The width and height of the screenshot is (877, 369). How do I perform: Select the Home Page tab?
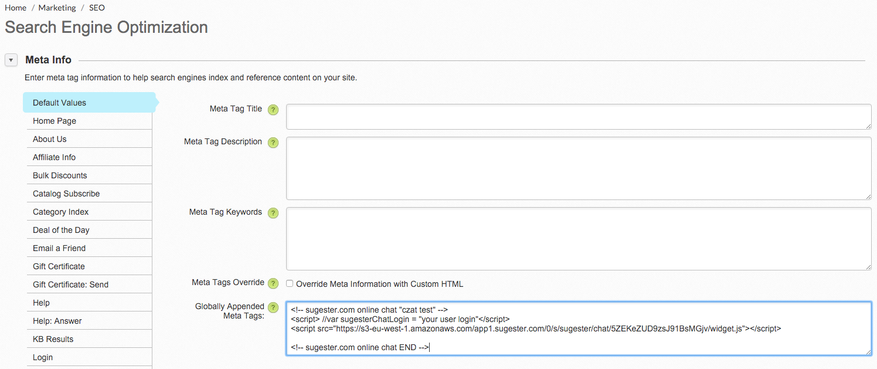point(55,121)
